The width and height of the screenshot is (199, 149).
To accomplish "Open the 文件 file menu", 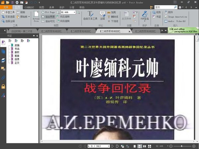I will pyautogui.click(x=6, y=7).
